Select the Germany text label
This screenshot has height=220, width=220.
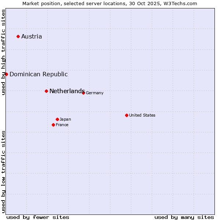pos(95,93)
